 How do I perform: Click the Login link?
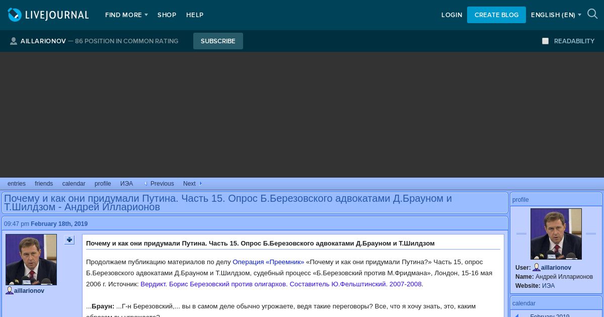(x=451, y=15)
